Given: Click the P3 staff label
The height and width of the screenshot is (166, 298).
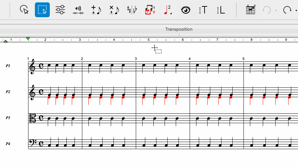Looking at the screenshot, I should pyautogui.click(x=8, y=118).
